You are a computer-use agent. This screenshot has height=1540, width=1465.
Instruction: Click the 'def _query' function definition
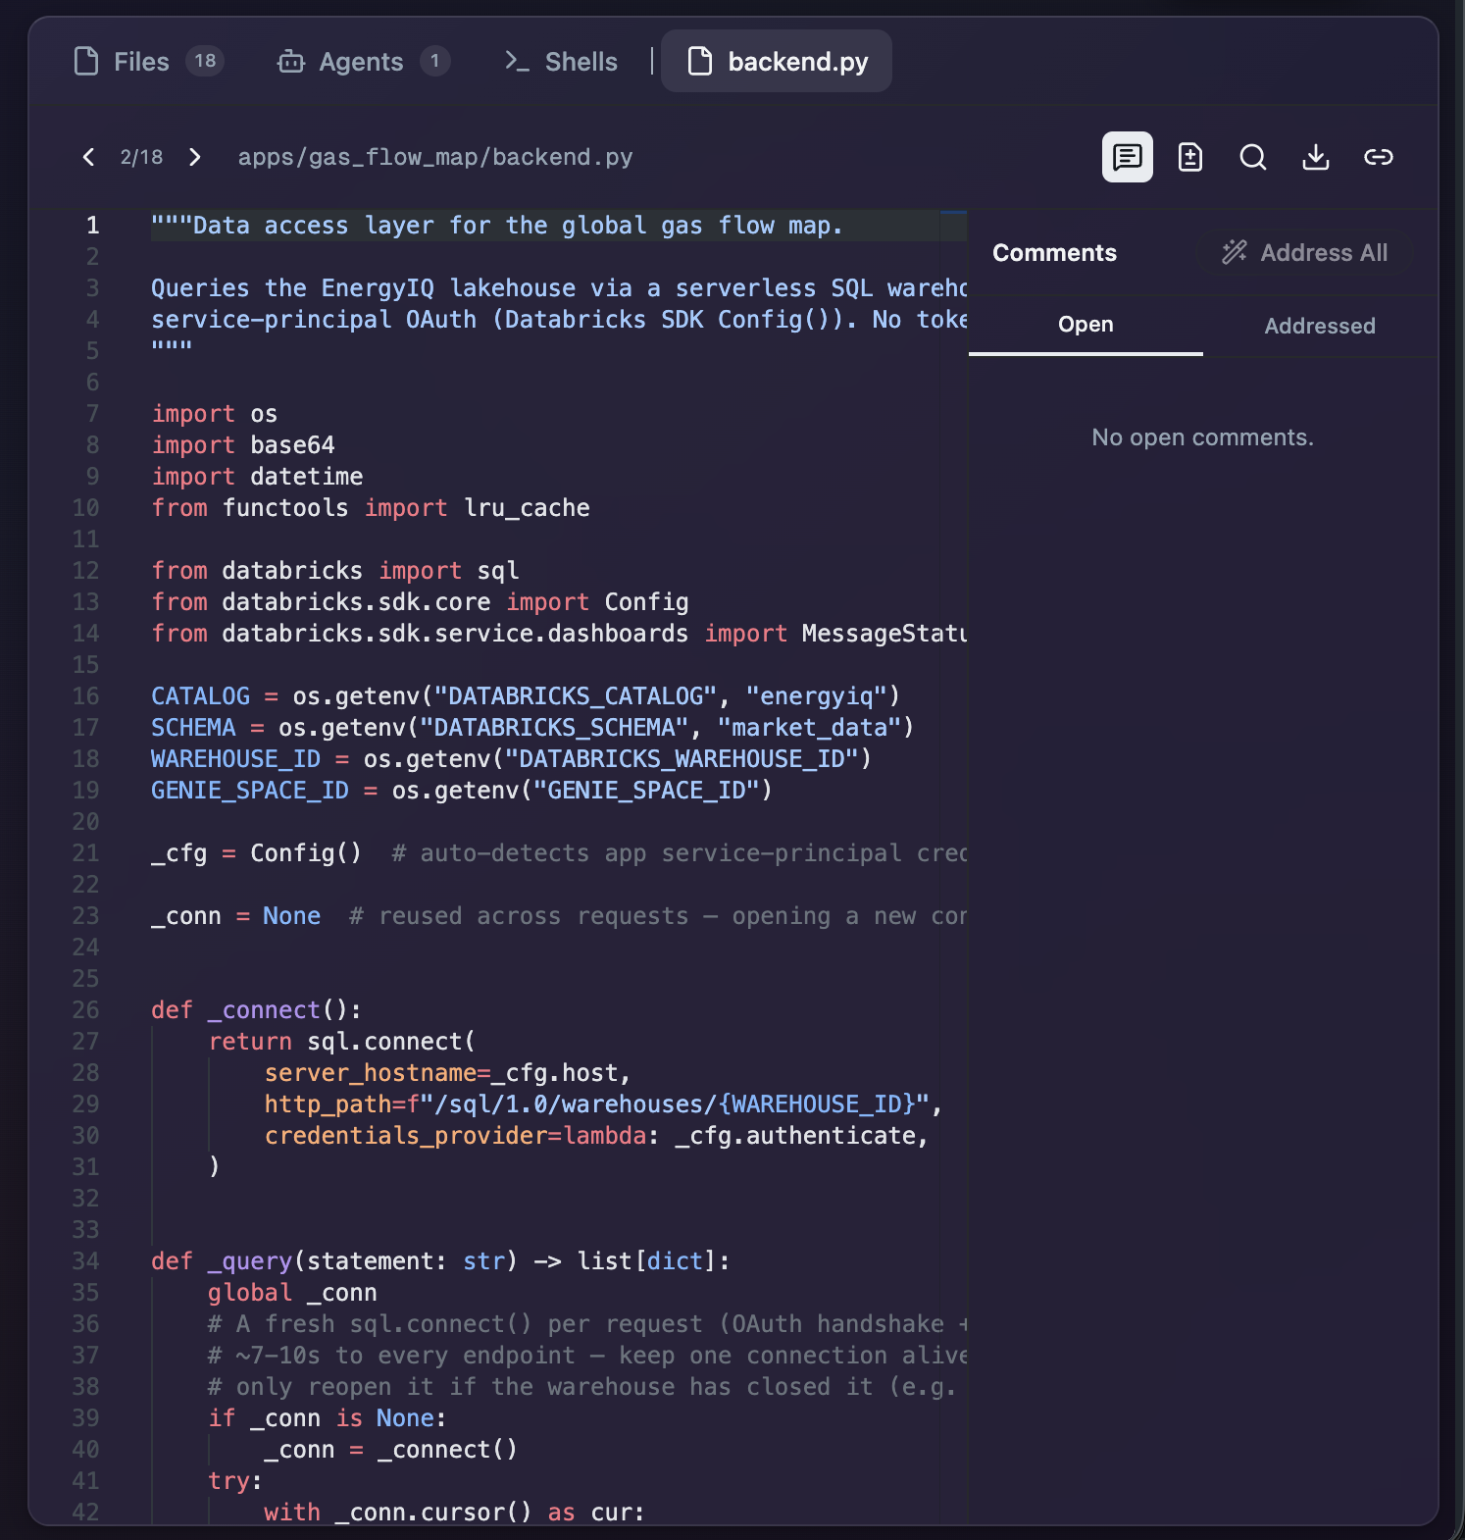point(440,1261)
